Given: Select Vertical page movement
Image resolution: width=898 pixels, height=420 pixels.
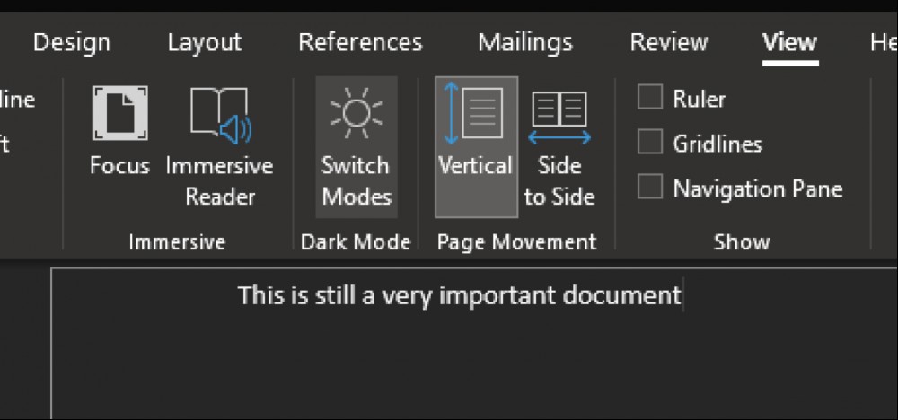Looking at the screenshot, I should pos(476,147).
